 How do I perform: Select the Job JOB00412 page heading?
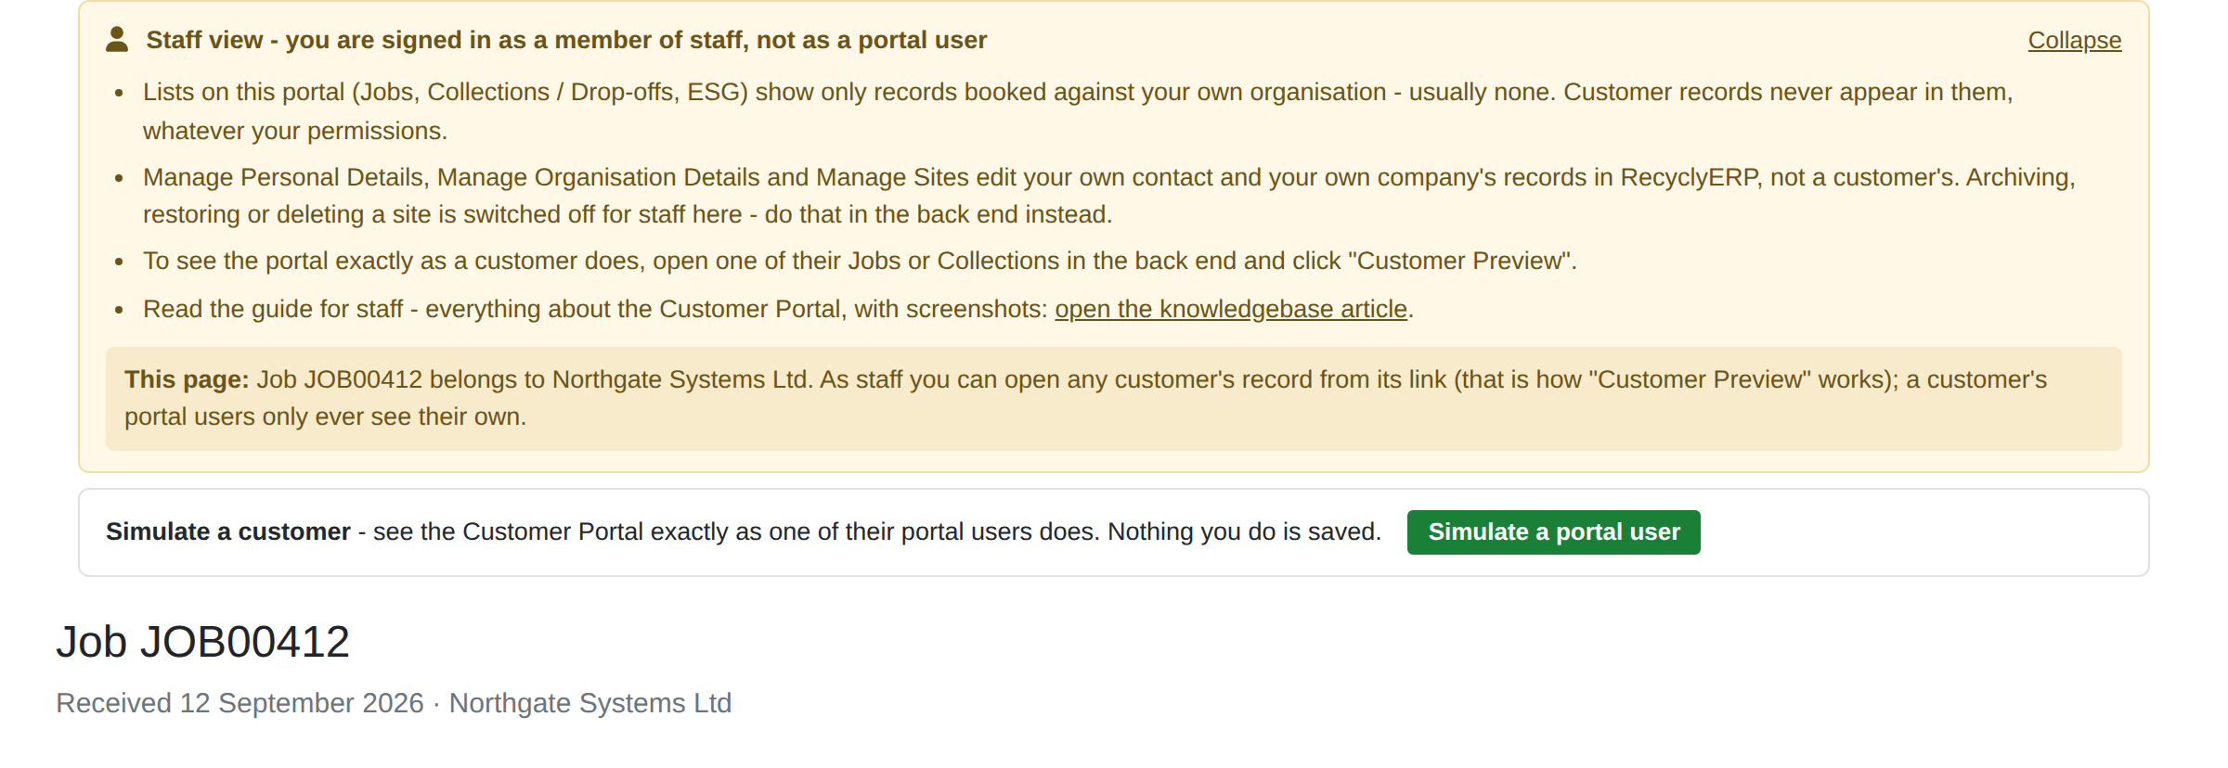point(202,642)
